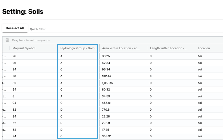Image resolution: width=223 pixels, height=140 pixels.
Task: Focus the Quick Filter input field
Action: [x=123, y=29]
